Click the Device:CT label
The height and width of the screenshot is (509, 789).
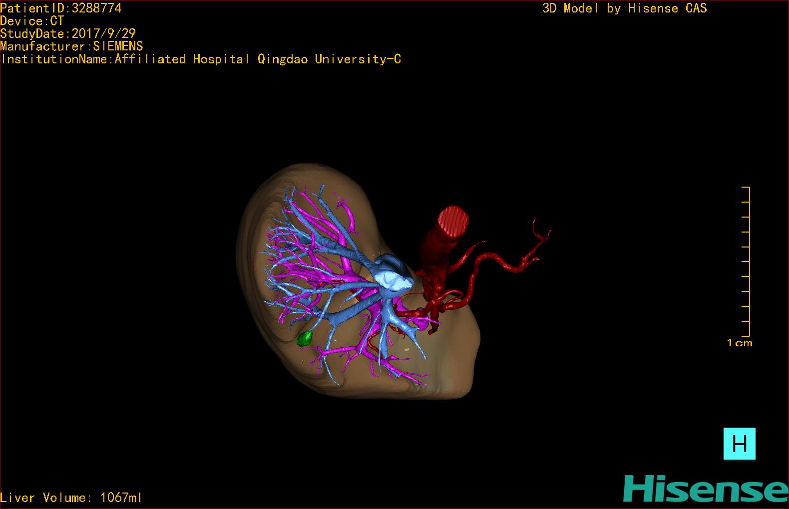coord(32,21)
